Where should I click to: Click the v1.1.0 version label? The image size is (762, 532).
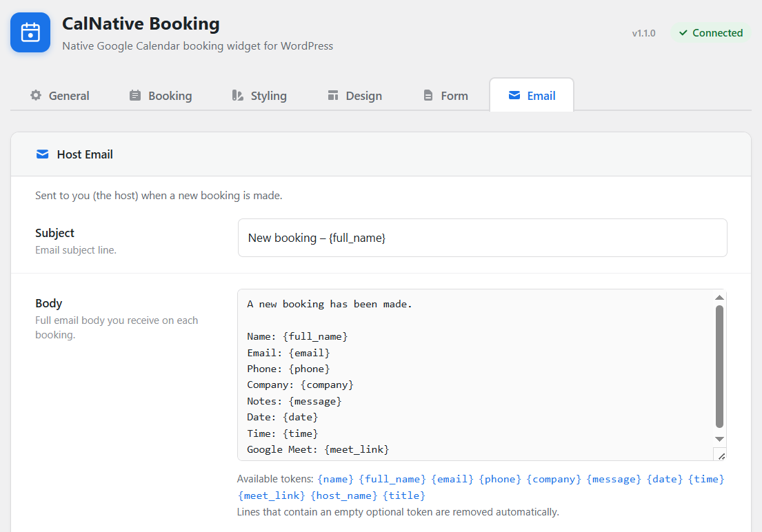click(643, 33)
